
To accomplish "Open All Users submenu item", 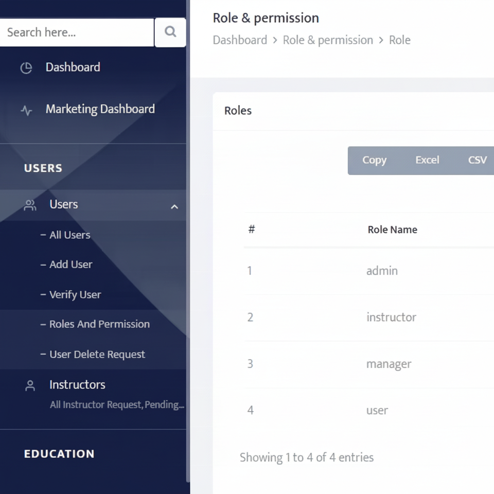I will tap(69, 235).
